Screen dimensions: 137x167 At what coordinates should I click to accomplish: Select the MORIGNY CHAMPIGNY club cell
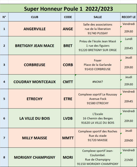[35, 157]
